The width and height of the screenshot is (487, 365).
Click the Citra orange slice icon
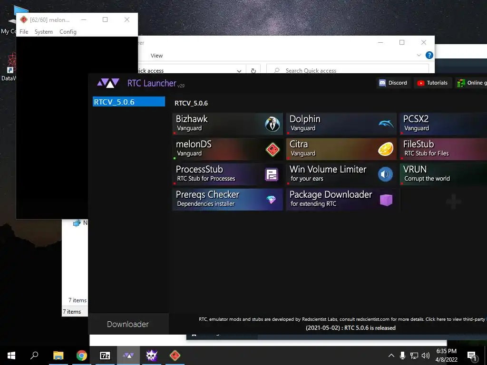tap(386, 149)
